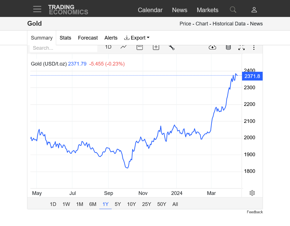The height and width of the screenshot is (226, 290).
Task: Select the 1W time range
Action: [66, 204]
